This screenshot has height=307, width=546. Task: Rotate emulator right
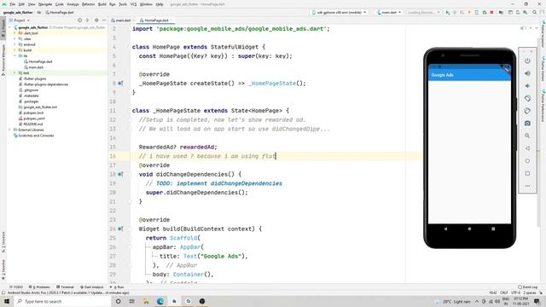pos(527,111)
